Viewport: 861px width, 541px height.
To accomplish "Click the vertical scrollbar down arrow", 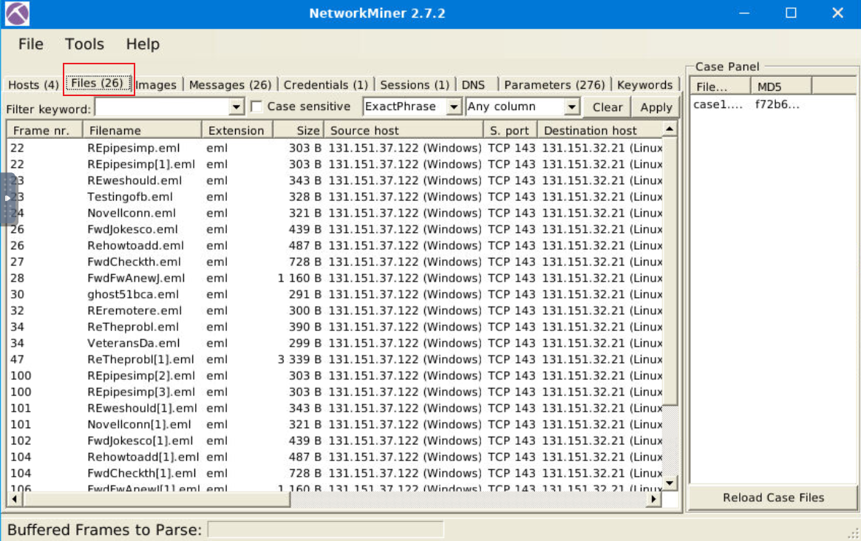I will 670,483.
